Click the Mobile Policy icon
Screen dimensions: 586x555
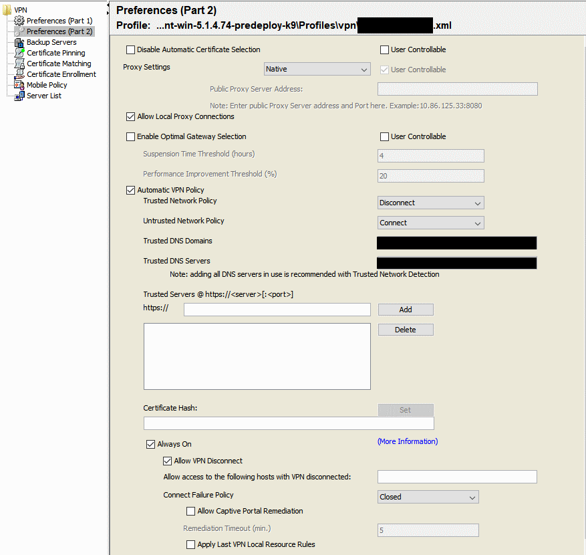click(19, 85)
